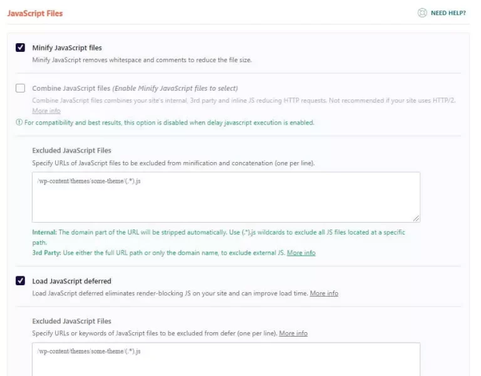Click the Combine JavaScript files label text
This screenshot has height=376, width=481.
71,88
